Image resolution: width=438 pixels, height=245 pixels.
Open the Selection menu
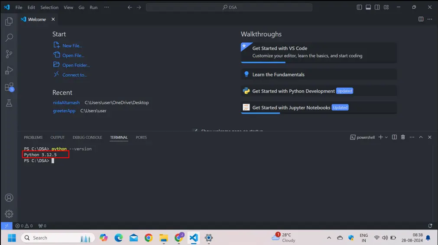49,7
